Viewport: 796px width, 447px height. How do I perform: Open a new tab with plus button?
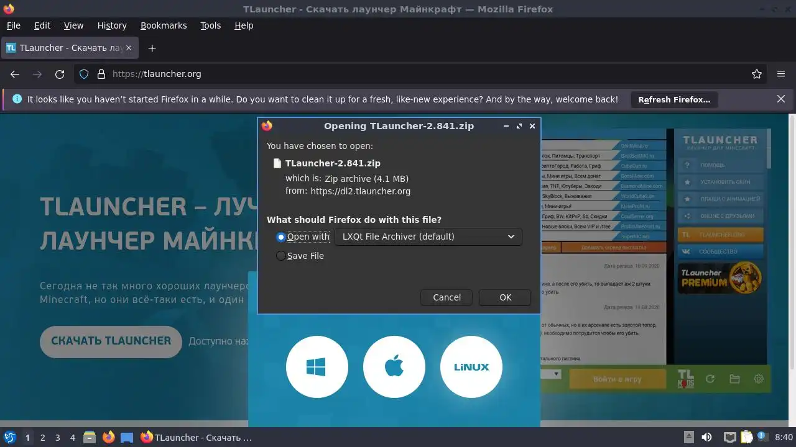coord(152,48)
